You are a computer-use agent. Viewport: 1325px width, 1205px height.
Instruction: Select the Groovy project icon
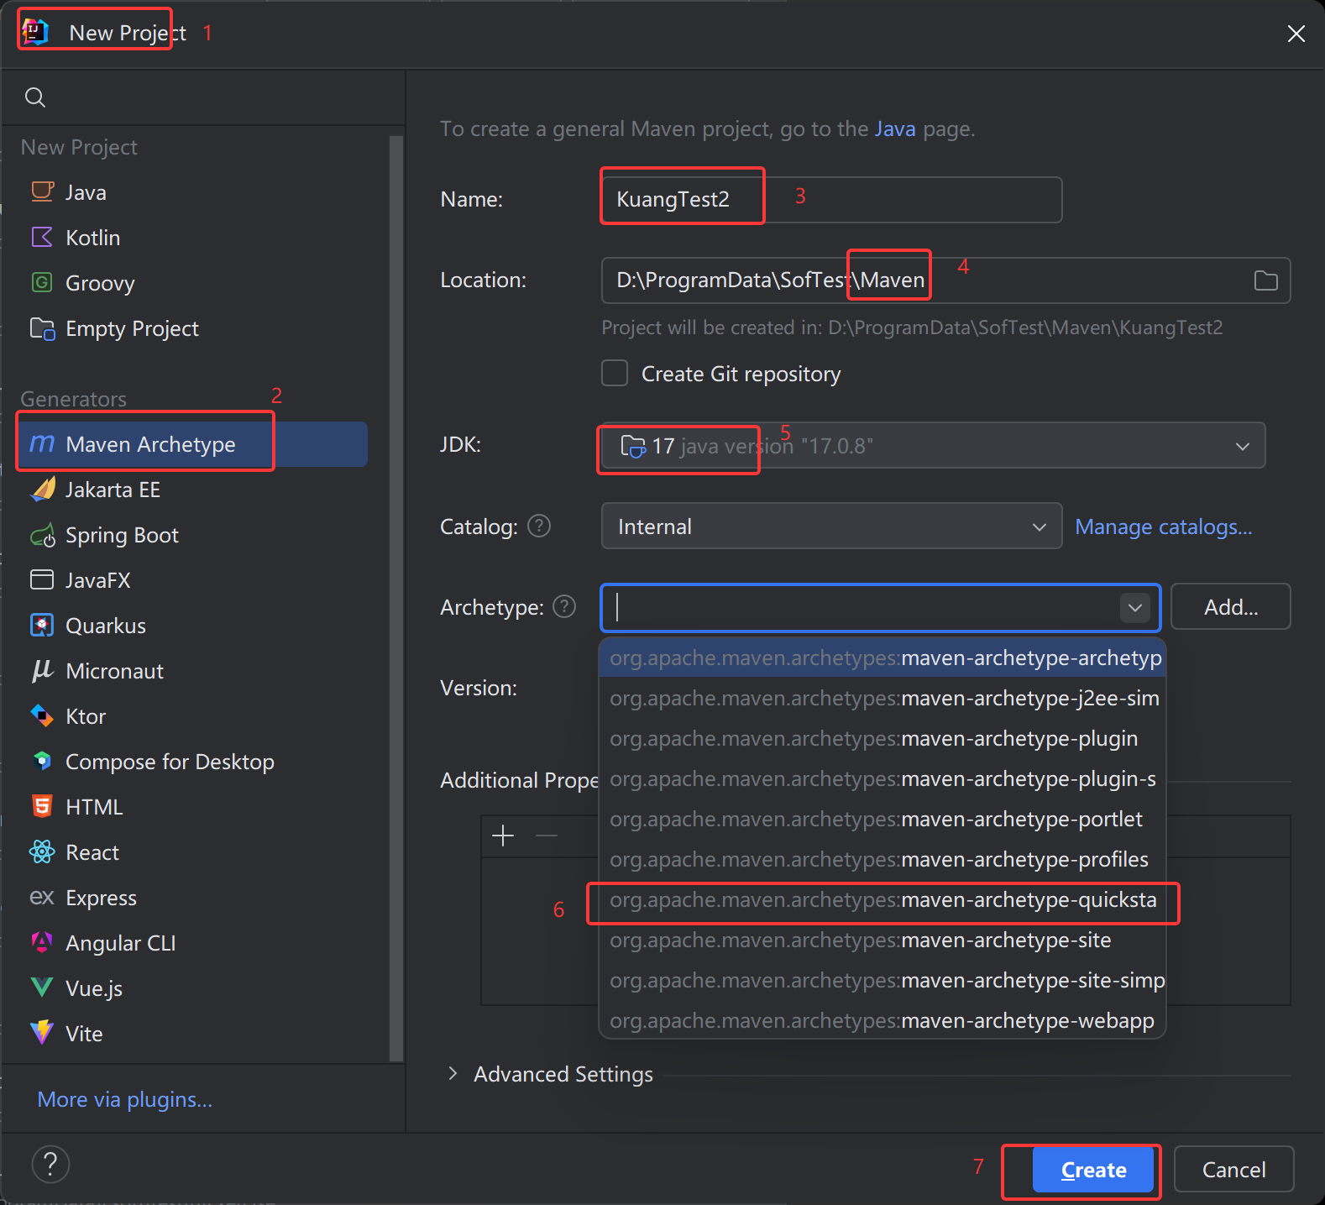(42, 282)
